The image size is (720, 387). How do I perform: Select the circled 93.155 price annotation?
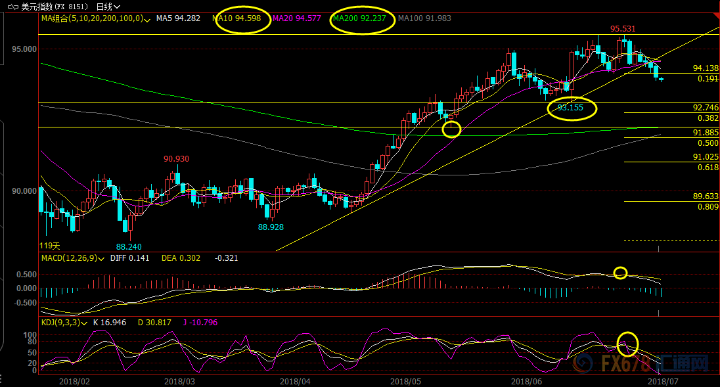571,108
